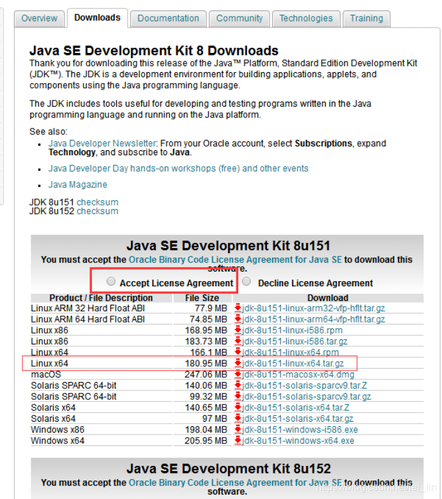Open the Documentation tab
Image resolution: width=442 pixels, height=499 pixels.
[x=169, y=19]
